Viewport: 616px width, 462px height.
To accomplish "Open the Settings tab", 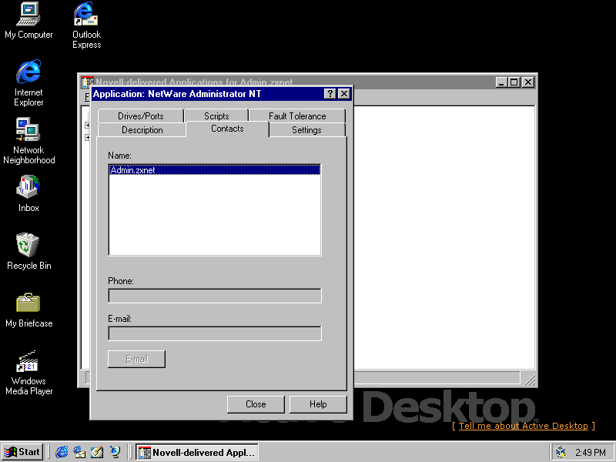I will tap(306, 130).
